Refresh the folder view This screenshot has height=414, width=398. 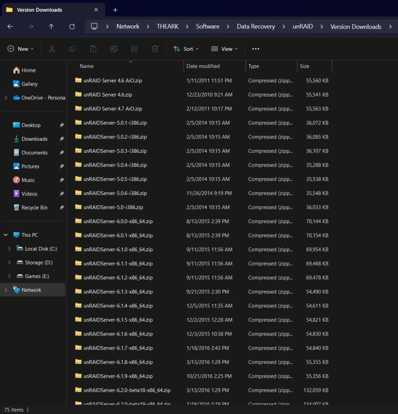click(x=72, y=26)
